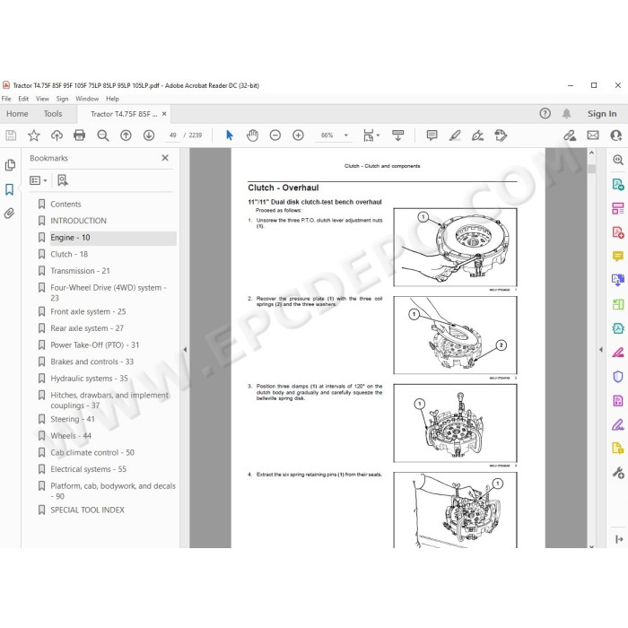Open More Tools wrench icon

point(618,473)
